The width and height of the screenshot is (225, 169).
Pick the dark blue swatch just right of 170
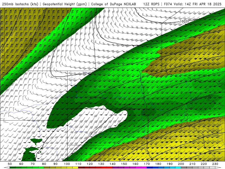[x=150, y=168]
